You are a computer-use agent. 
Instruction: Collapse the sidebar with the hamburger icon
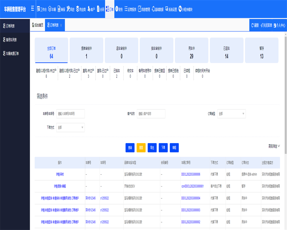(32, 9)
